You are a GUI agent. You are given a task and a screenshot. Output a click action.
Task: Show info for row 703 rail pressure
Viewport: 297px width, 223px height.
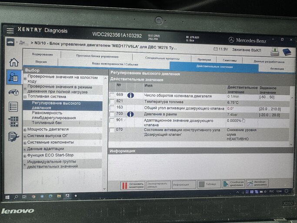coord(130,114)
